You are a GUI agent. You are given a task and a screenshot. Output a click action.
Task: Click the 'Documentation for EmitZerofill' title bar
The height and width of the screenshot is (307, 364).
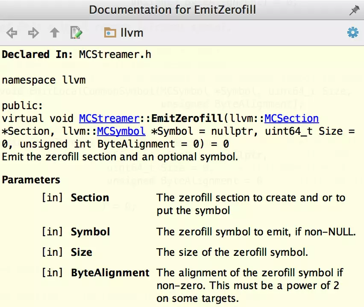coord(172,10)
